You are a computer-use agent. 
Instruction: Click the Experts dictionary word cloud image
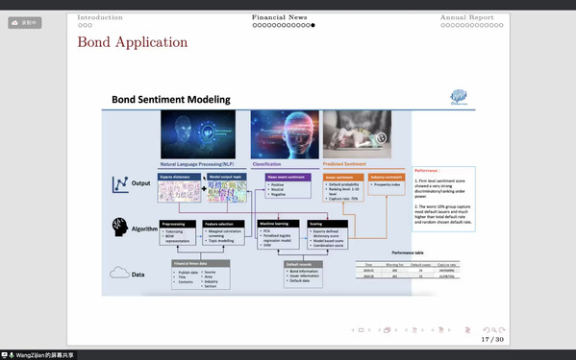tap(179, 191)
